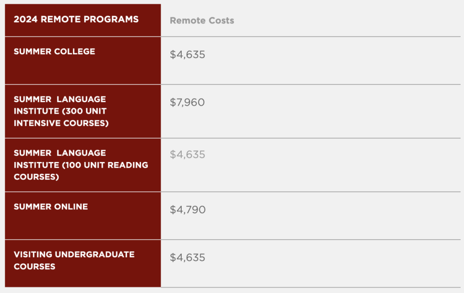Select the faded $4,635 reading courses cost
The width and height of the screenshot is (464, 293).
[x=187, y=155]
